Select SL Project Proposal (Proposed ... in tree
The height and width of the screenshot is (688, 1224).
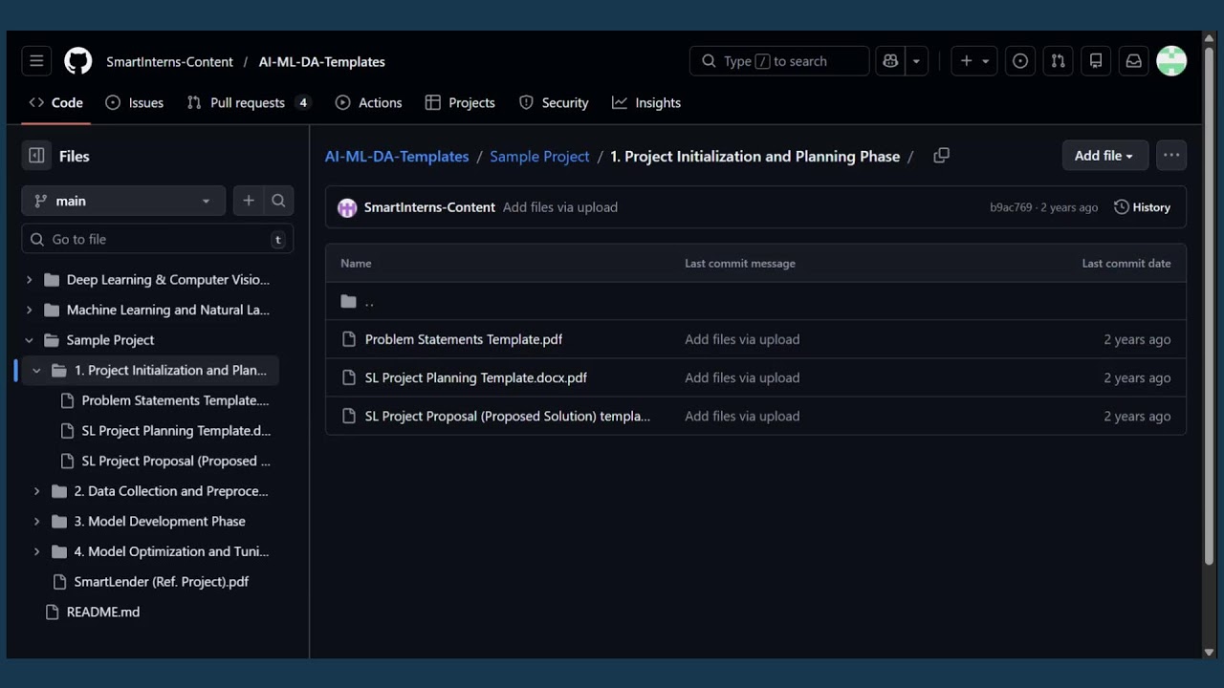[x=176, y=461]
